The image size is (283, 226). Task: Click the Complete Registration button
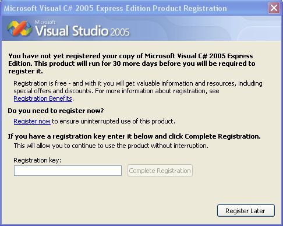click(x=160, y=171)
